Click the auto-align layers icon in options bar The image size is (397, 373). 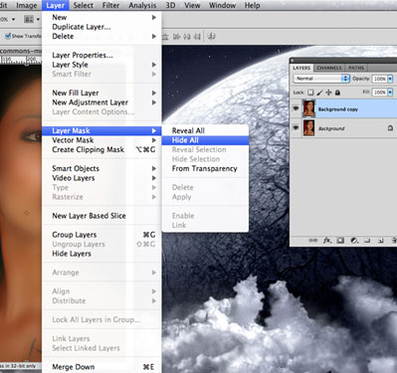[211, 36]
